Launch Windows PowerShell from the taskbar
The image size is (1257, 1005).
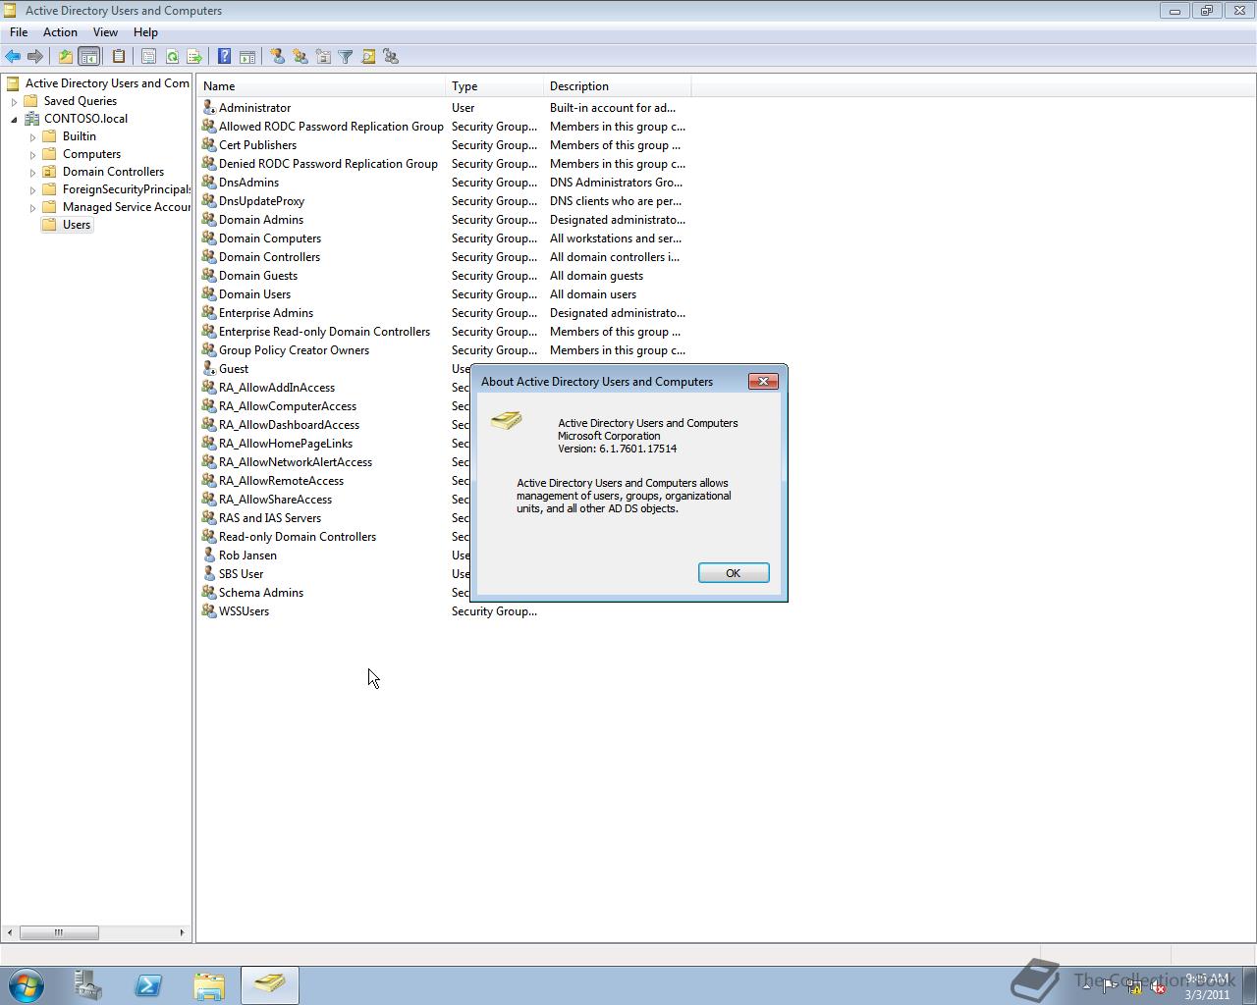pyautogui.click(x=149, y=984)
